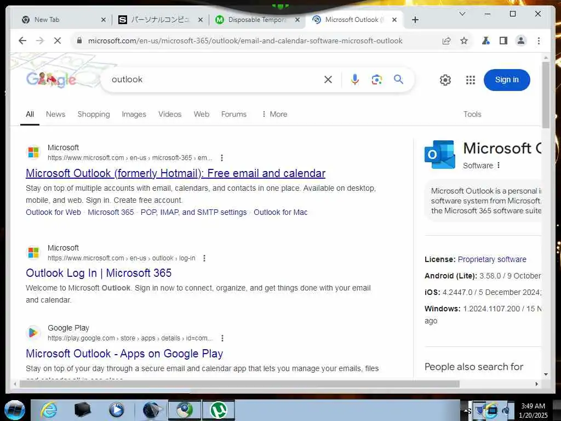This screenshot has height=421, width=561.
Task: Open Windows Media Player from taskbar
Action: click(x=117, y=410)
